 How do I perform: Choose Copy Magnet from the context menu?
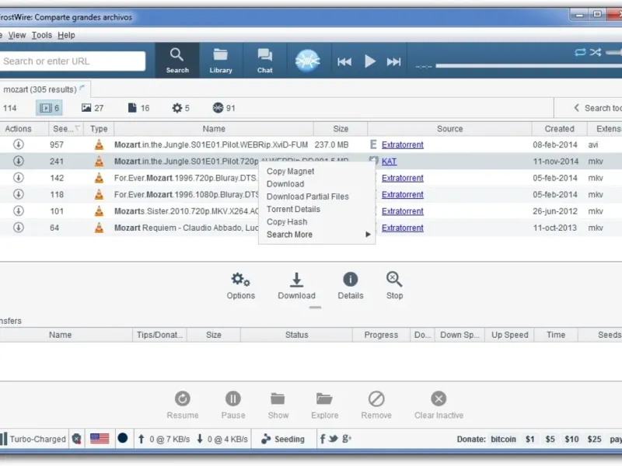coord(290,171)
